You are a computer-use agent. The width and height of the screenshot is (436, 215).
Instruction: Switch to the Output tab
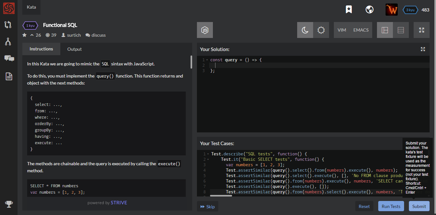point(74,49)
